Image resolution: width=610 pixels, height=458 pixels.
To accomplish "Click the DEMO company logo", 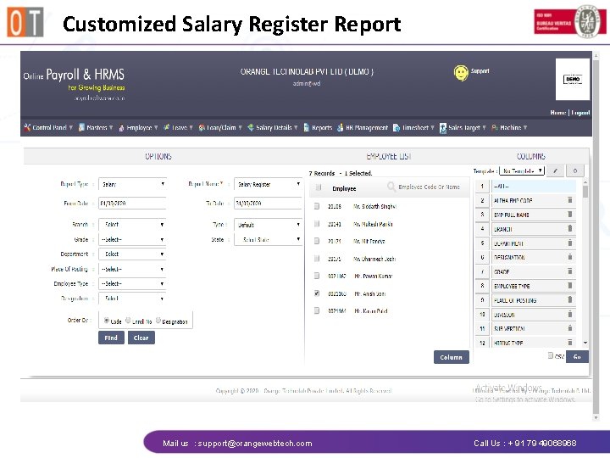I will (573, 80).
